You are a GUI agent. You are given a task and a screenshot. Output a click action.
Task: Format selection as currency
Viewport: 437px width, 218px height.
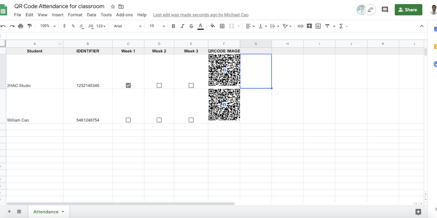point(64,26)
